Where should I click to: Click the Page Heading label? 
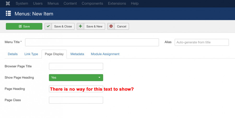[15, 89]
